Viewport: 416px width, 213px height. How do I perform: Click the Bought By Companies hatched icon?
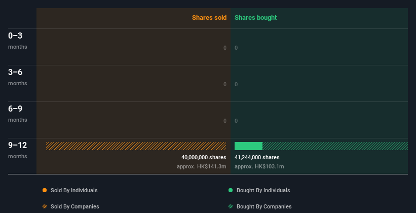[x=231, y=206]
